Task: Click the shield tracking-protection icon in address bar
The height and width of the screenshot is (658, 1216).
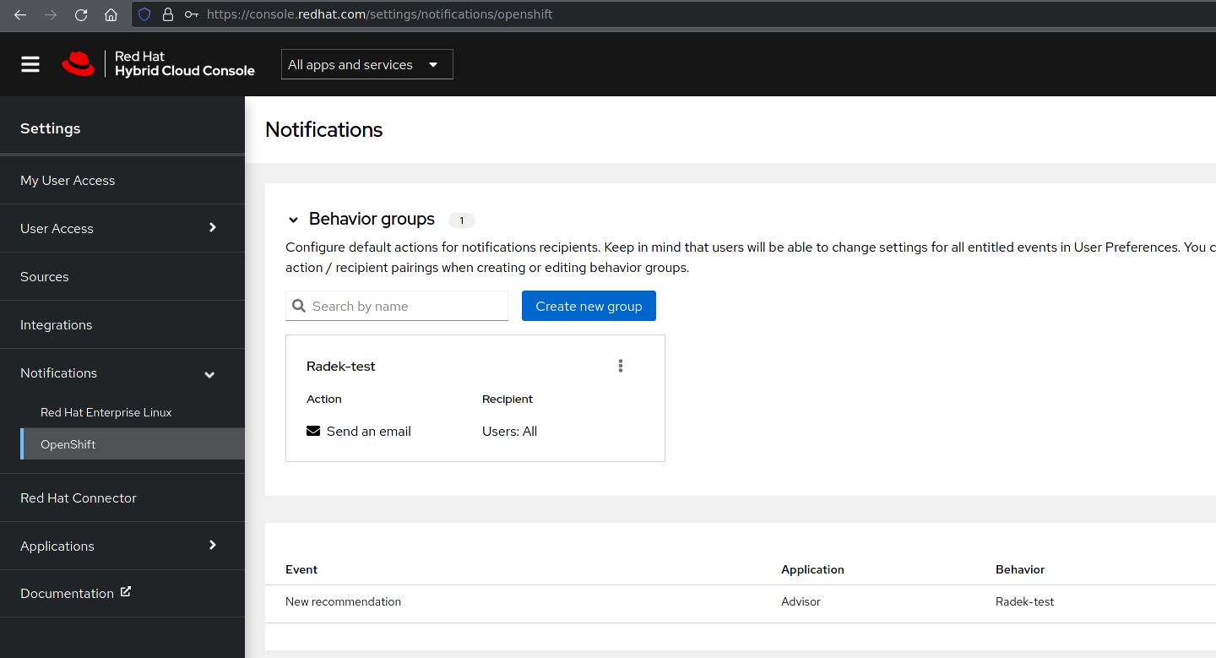Action: click(144, 14)
